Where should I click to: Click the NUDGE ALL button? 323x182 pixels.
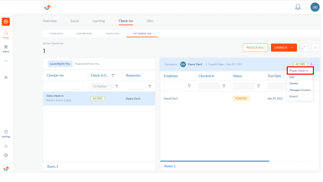(255, 48)
